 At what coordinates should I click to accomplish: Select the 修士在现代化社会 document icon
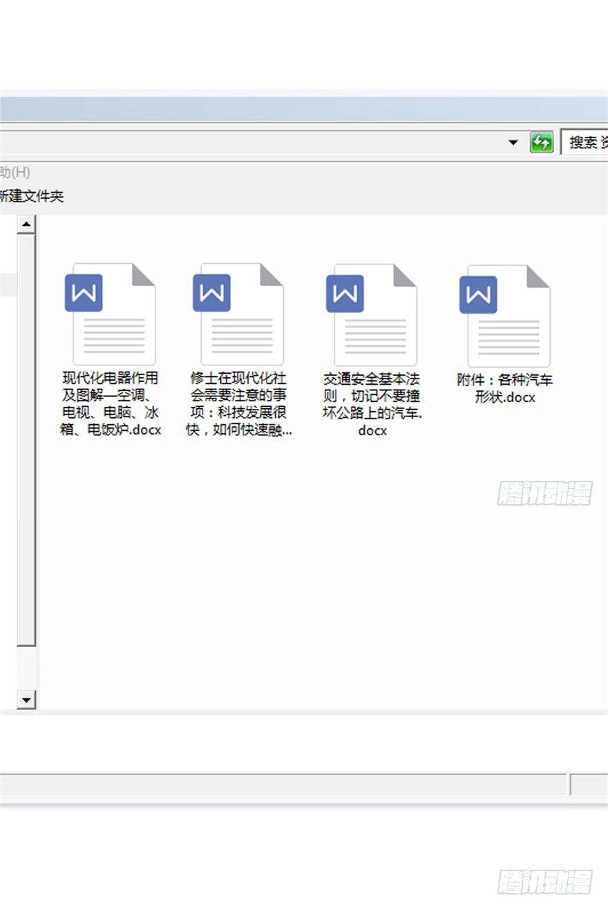[238, 314]
